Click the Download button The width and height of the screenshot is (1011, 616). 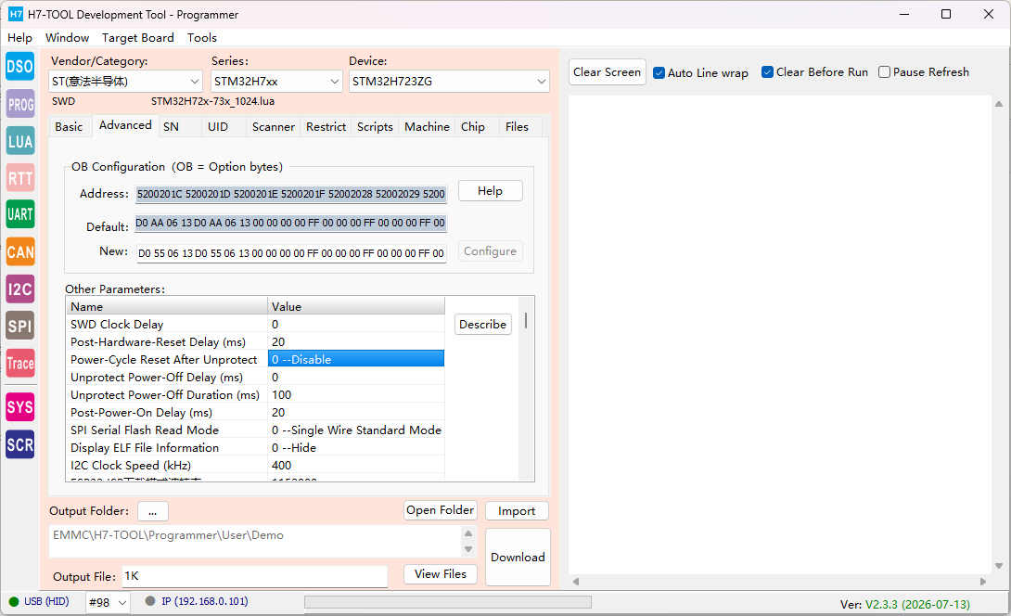[x=518, y=558]
